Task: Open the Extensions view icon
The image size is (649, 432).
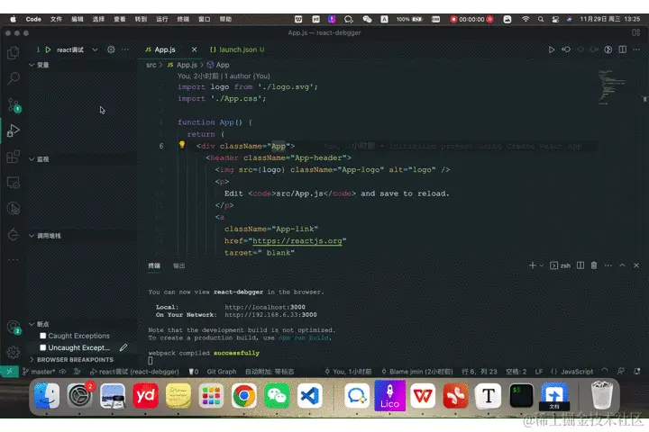Action: (14, 157)
